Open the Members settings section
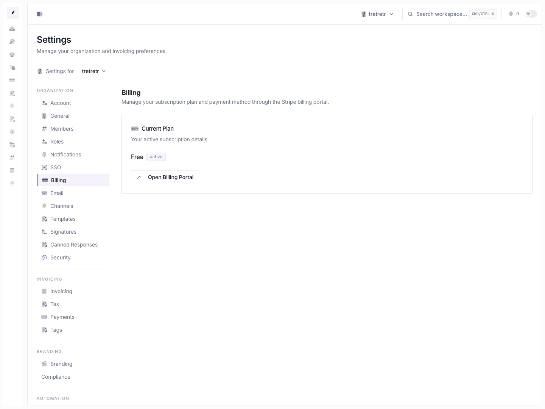Viewport: 545px width, 409px height. click(73, 129)
